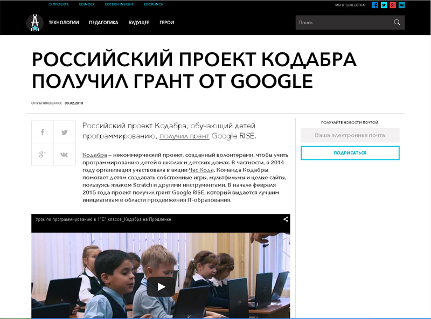Image resolution: width=431 pixels, height=319 pixels.
Task: Click the 'МЫ В СОЦСЕТЯХ' label
Action: [x=350, y=5]
